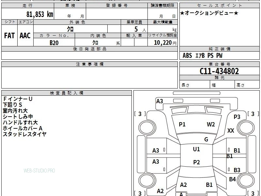The width and height of the screenshot is (261, 196).
Task: Click the 譲渡書類期限 header cell
Action: click(162, 6)
